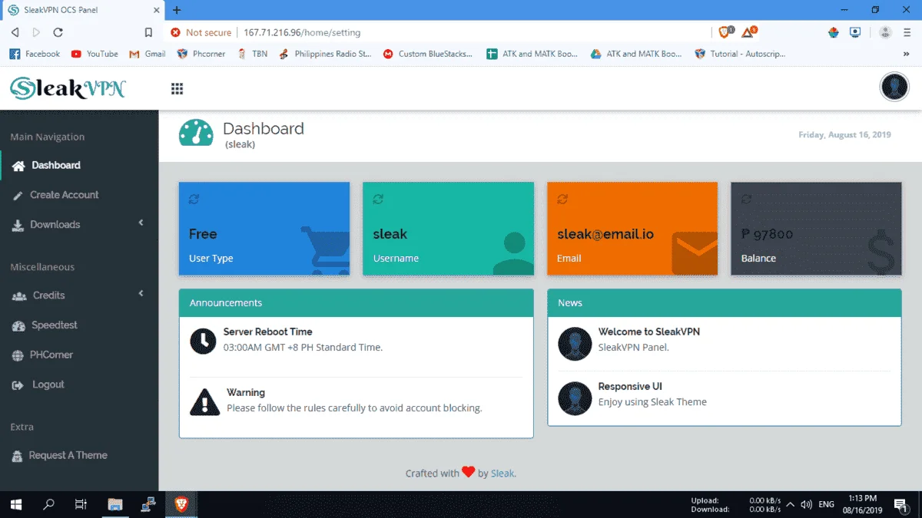Screen dimensions: 922x518
Task: Open Gmail bookmark
Action: pyautogui.click(x=148, y=54)
